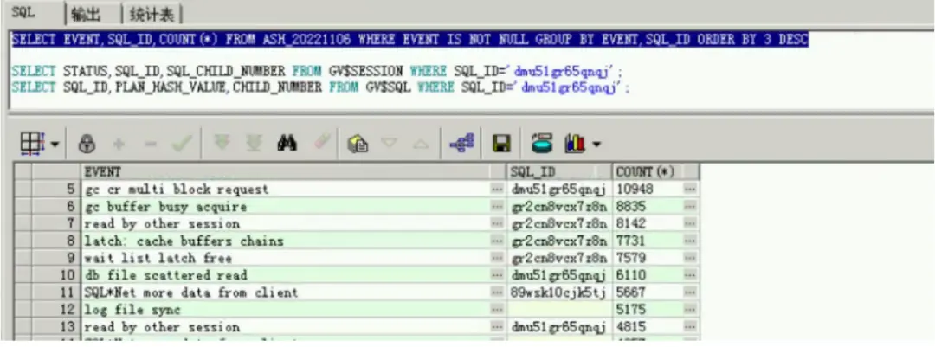Switch to the SQL tab

point(24,12)
